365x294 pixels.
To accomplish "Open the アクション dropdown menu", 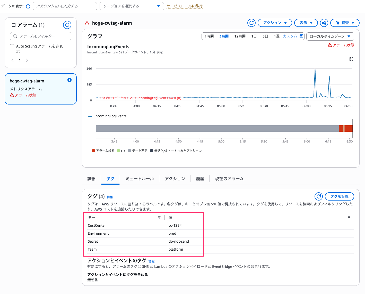I will [275, 23].
